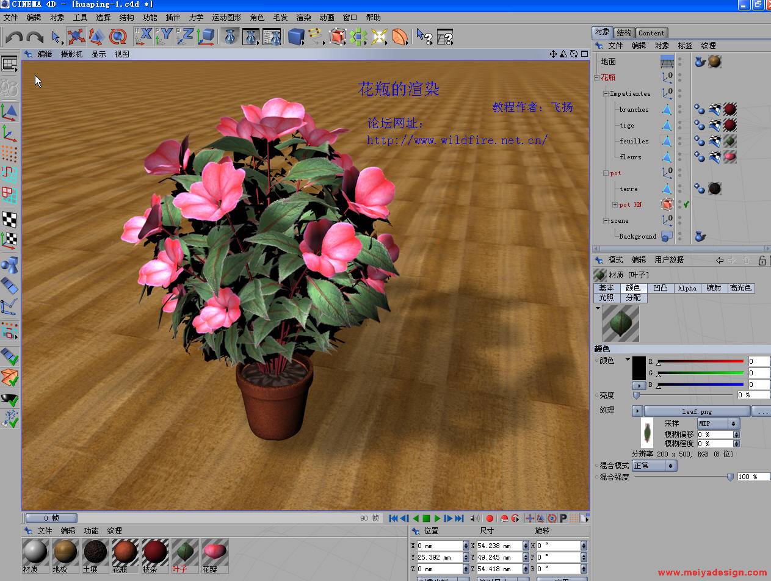Click the leaf.png texture button
771x581 pixels.
(x=697, y=411)
